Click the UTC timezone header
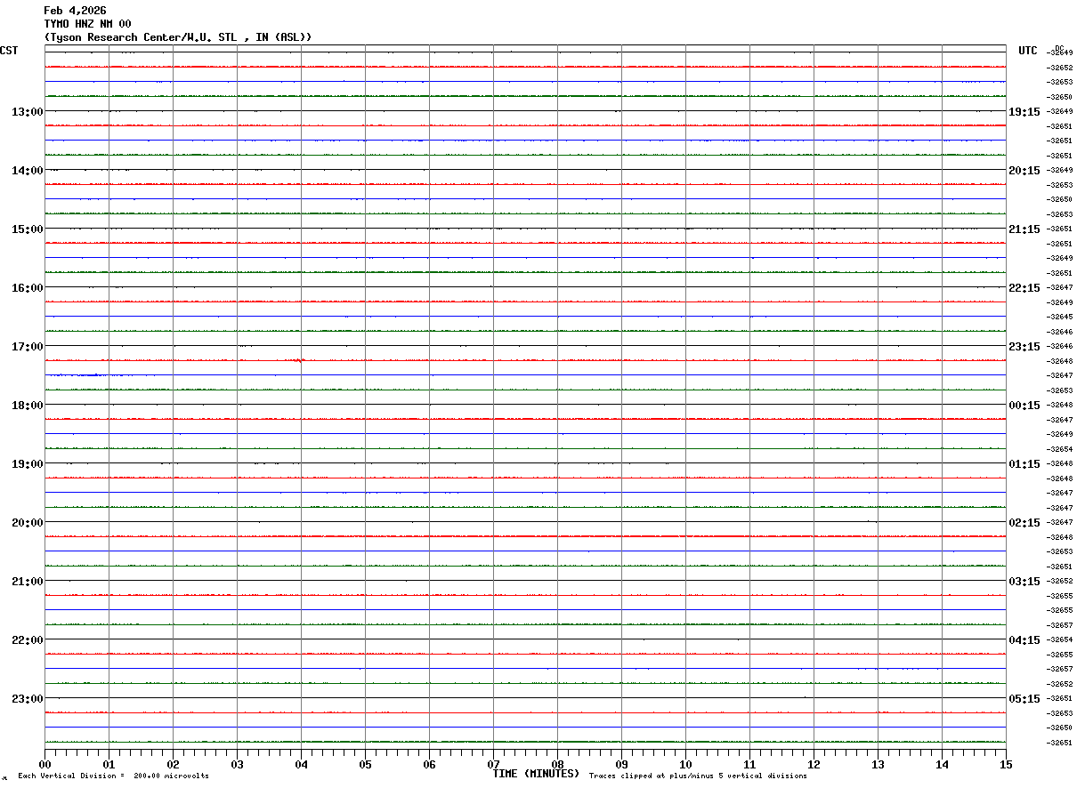Viewport: 1077px width, 788px height. (1028, 51)
